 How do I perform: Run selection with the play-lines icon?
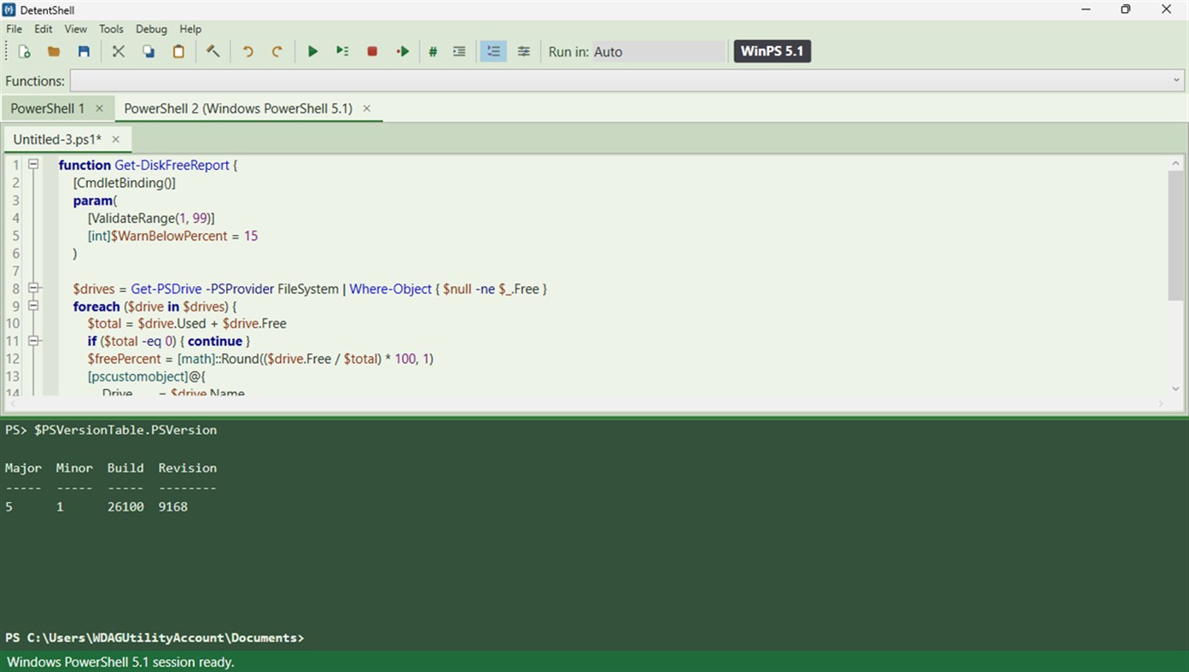click(x=342, y=51)
